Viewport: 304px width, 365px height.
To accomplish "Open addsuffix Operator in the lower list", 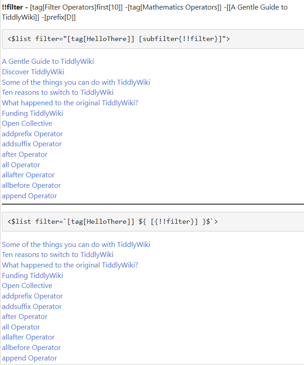I will (x=32, y=307).
